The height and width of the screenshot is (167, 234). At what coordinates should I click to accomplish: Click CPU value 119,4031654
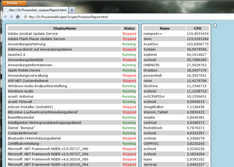(x=198, y=34)
